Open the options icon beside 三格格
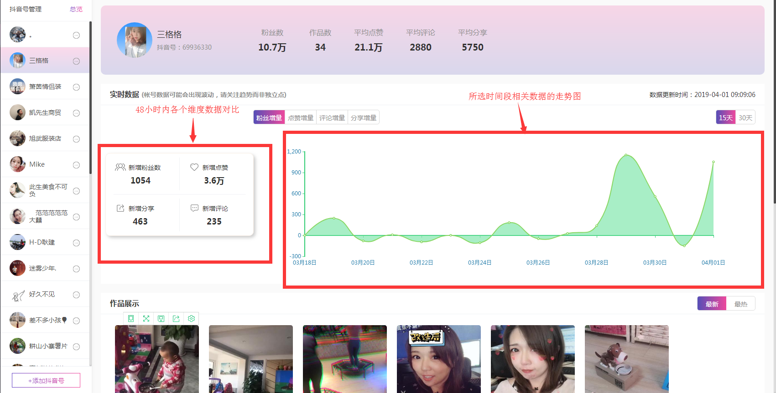 coord(76,61)
